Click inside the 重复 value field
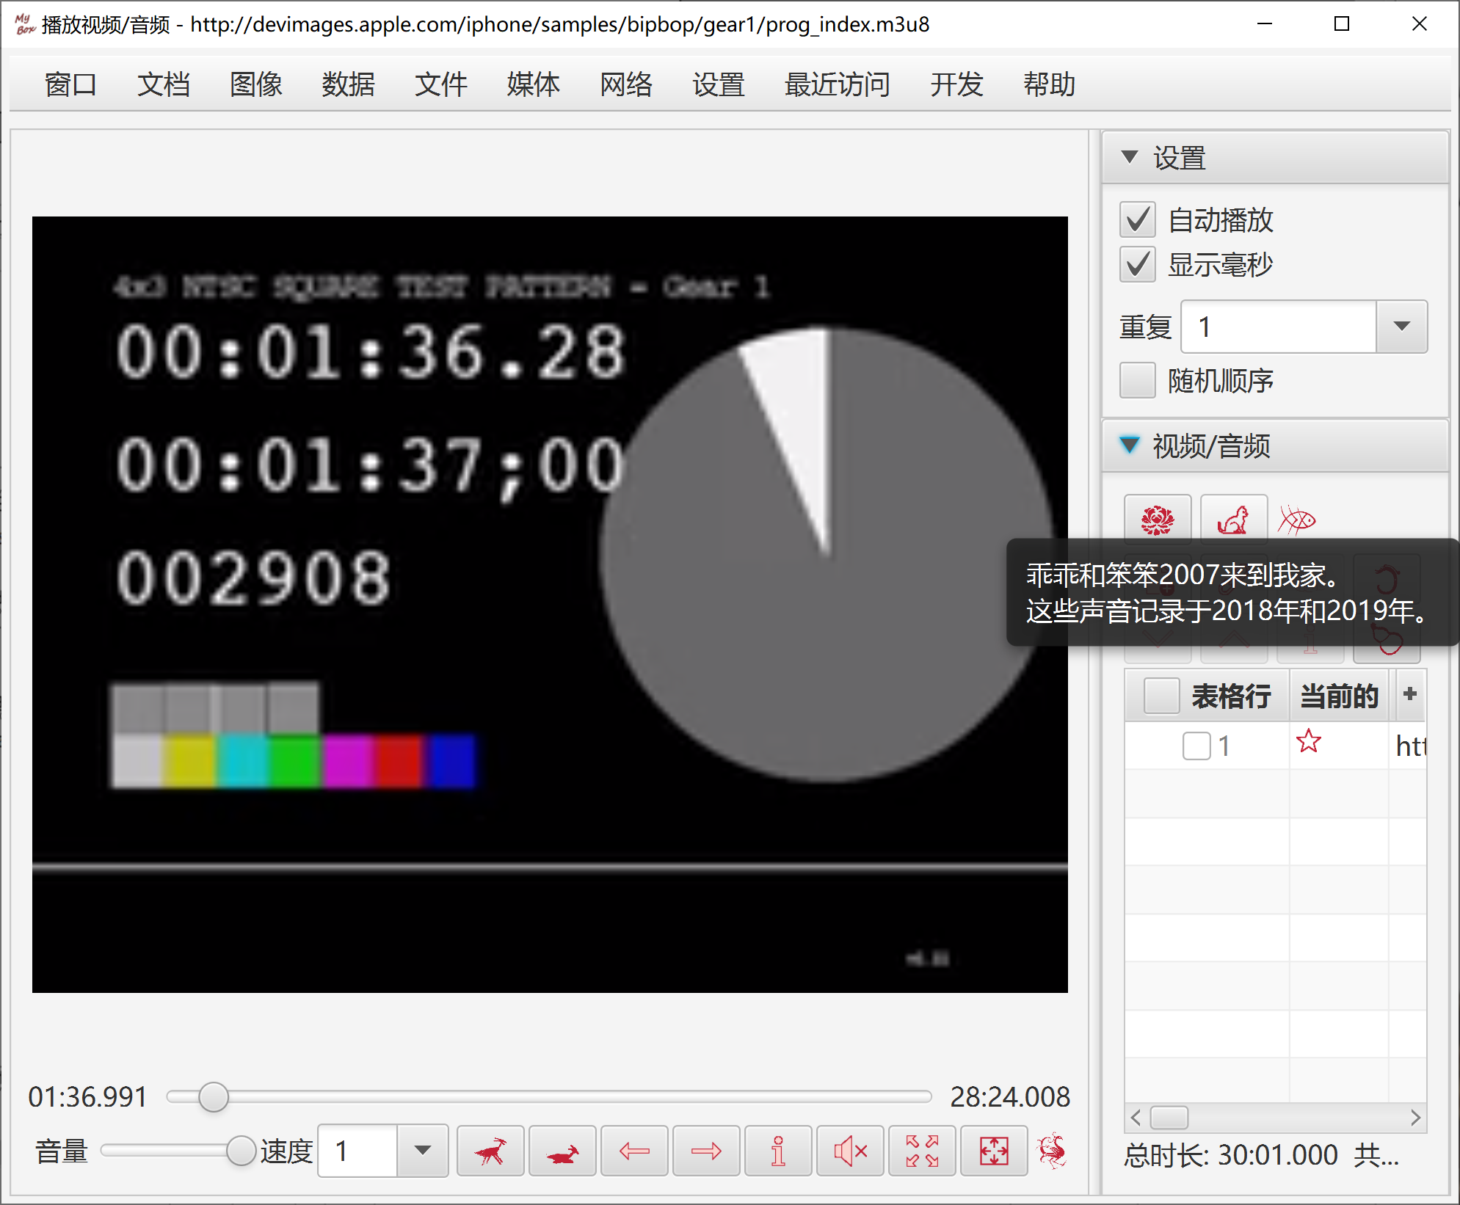Screen dimensions: 1460x1205 1278,326
